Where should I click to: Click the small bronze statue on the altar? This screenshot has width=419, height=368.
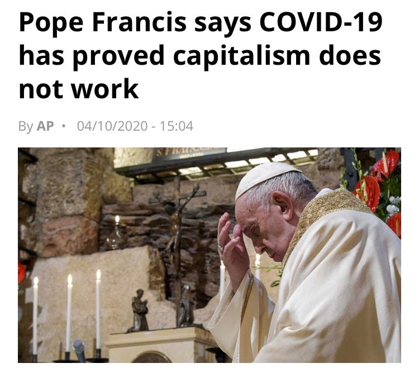point(139,311)
